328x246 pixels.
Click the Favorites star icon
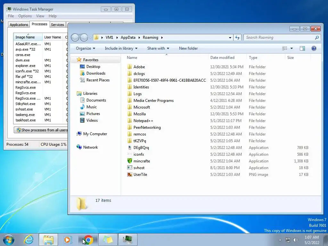coord(79,60)
